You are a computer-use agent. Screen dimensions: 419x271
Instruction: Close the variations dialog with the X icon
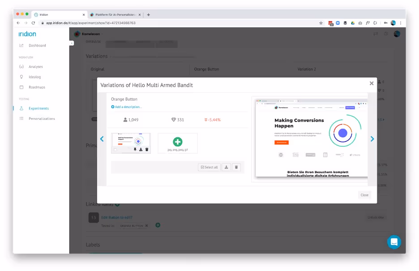tap(372, 83)
